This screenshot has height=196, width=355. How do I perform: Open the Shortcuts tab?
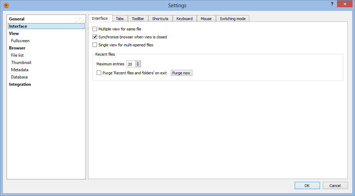160,19
